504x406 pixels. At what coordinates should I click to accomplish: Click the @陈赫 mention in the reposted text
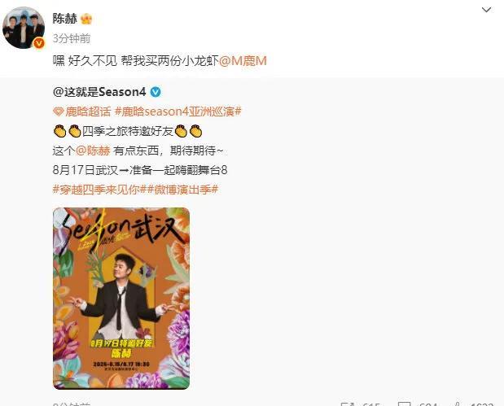pyautogui.click(x=93, y=151)
